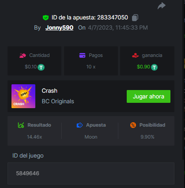Open the Crash game thumbnail
The width and height of the screenshot is (185, 188).
pos(23,96)
